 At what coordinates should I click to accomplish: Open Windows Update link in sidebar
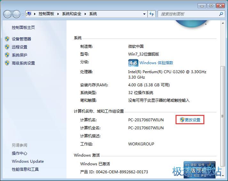[28, 161]
